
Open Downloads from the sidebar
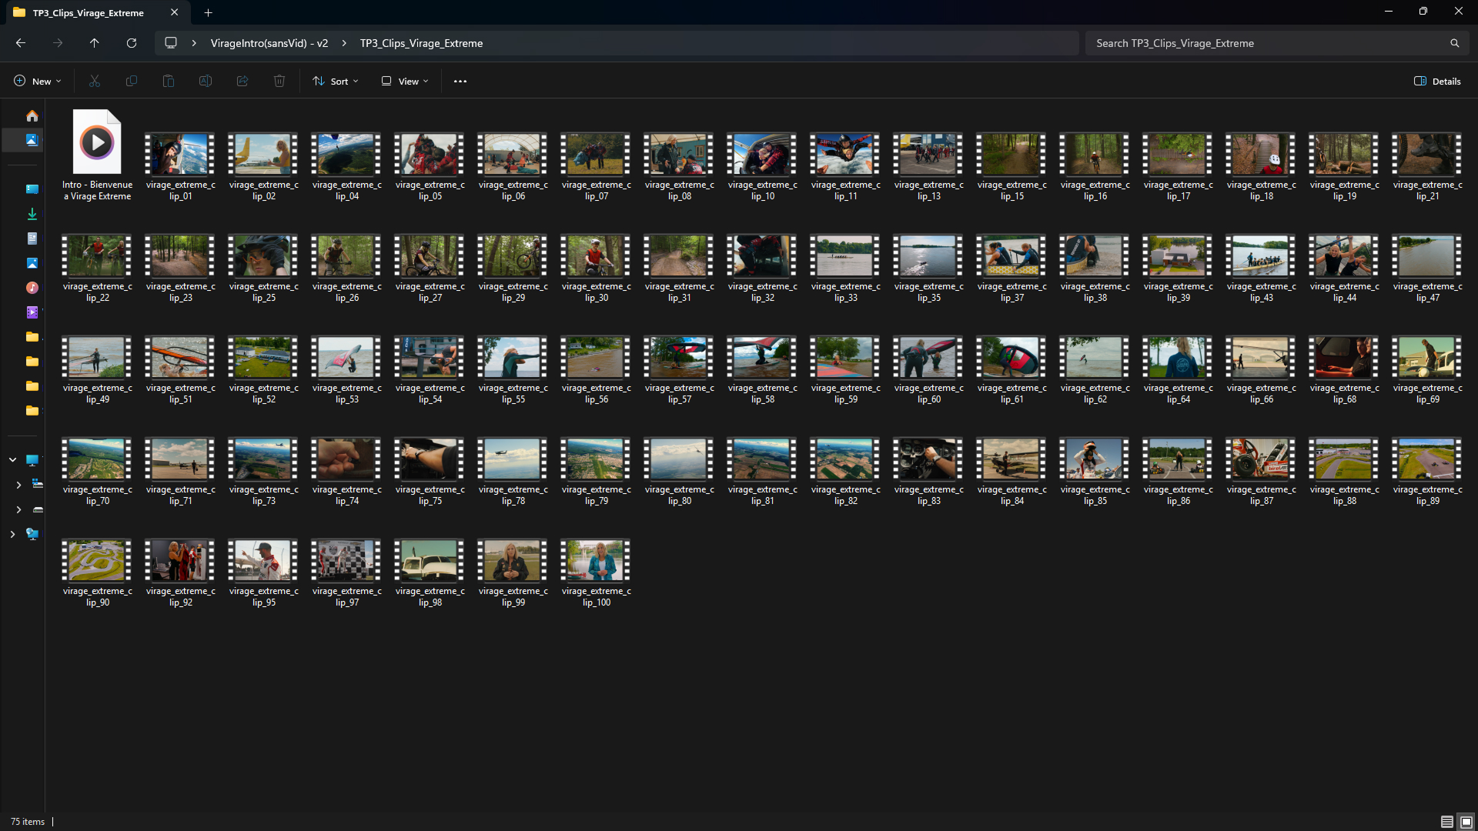point(32,214)
